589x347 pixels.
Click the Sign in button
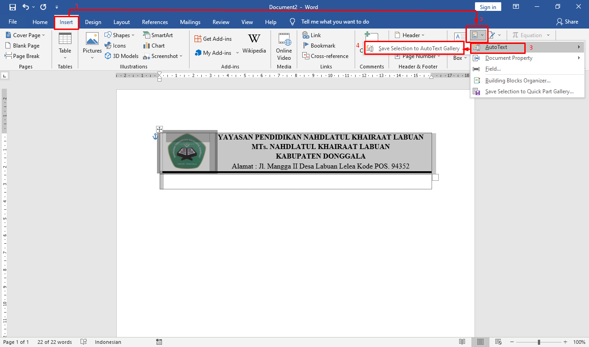pyautogui.click(x=488, y=6)
